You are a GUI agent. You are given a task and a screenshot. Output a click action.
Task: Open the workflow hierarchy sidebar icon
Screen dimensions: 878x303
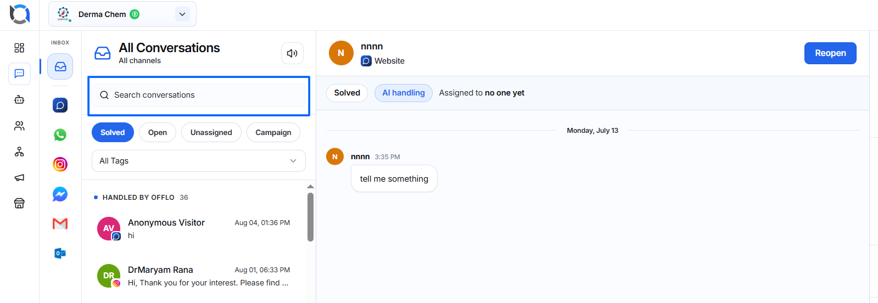(19, 151)
